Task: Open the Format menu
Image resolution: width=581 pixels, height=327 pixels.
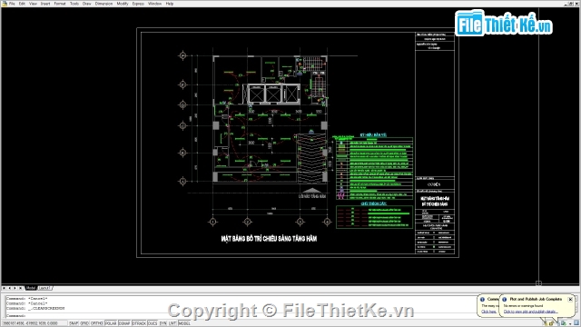Action: 60,4
